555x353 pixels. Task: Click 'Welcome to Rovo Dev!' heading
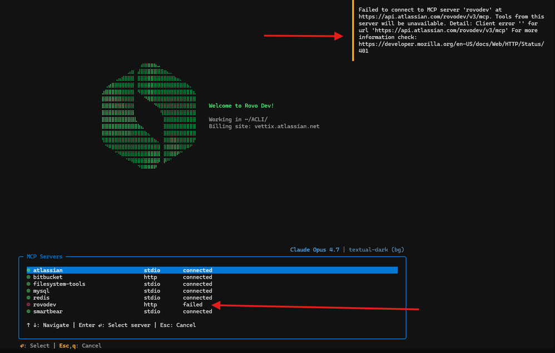(241, 105)
